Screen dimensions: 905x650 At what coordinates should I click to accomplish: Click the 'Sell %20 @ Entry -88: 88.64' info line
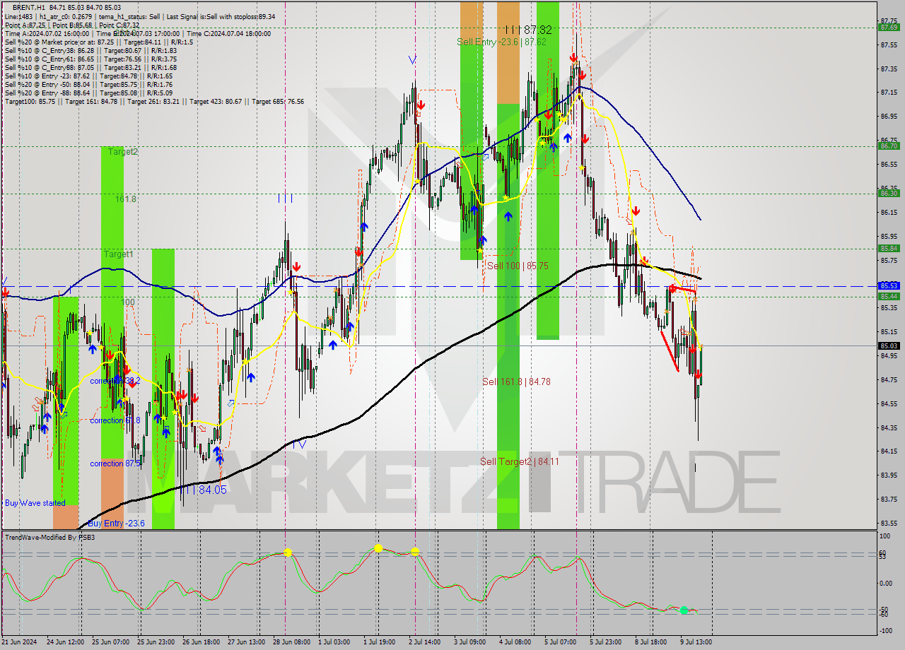tap(89, 93)
